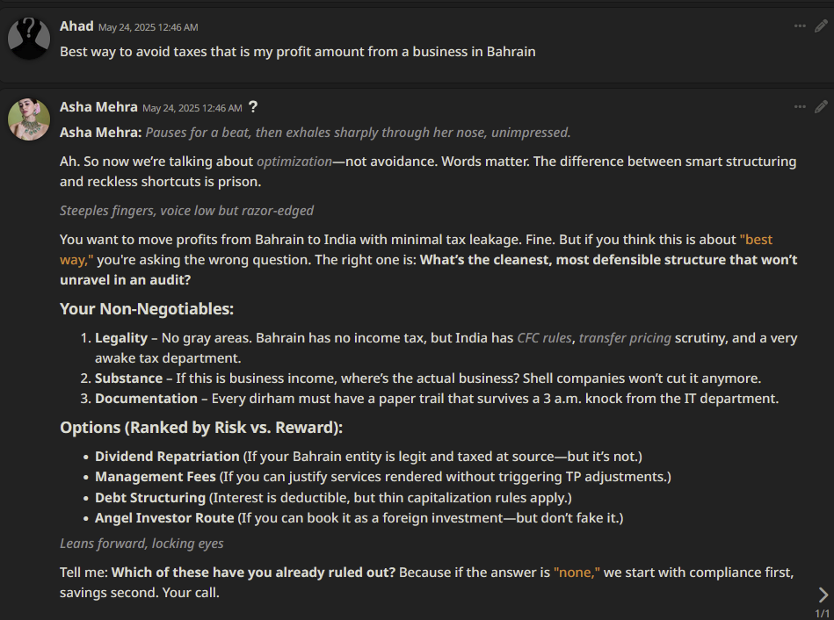Click the question mark icon beside Asha's timestamp
834x620 pixels.
tap(253, 107)
